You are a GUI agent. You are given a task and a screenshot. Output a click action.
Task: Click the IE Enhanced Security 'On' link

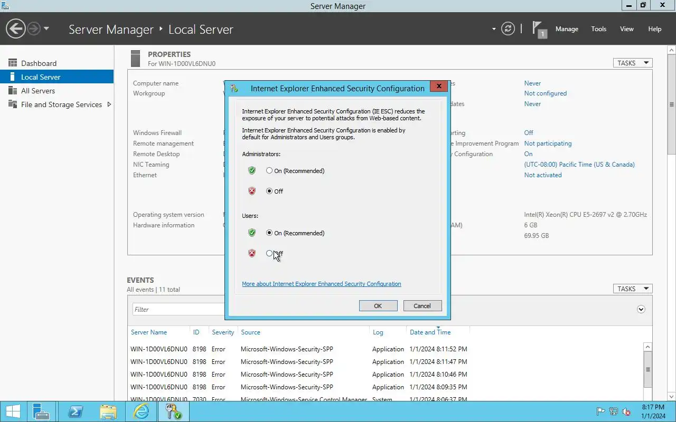(528, 154)
